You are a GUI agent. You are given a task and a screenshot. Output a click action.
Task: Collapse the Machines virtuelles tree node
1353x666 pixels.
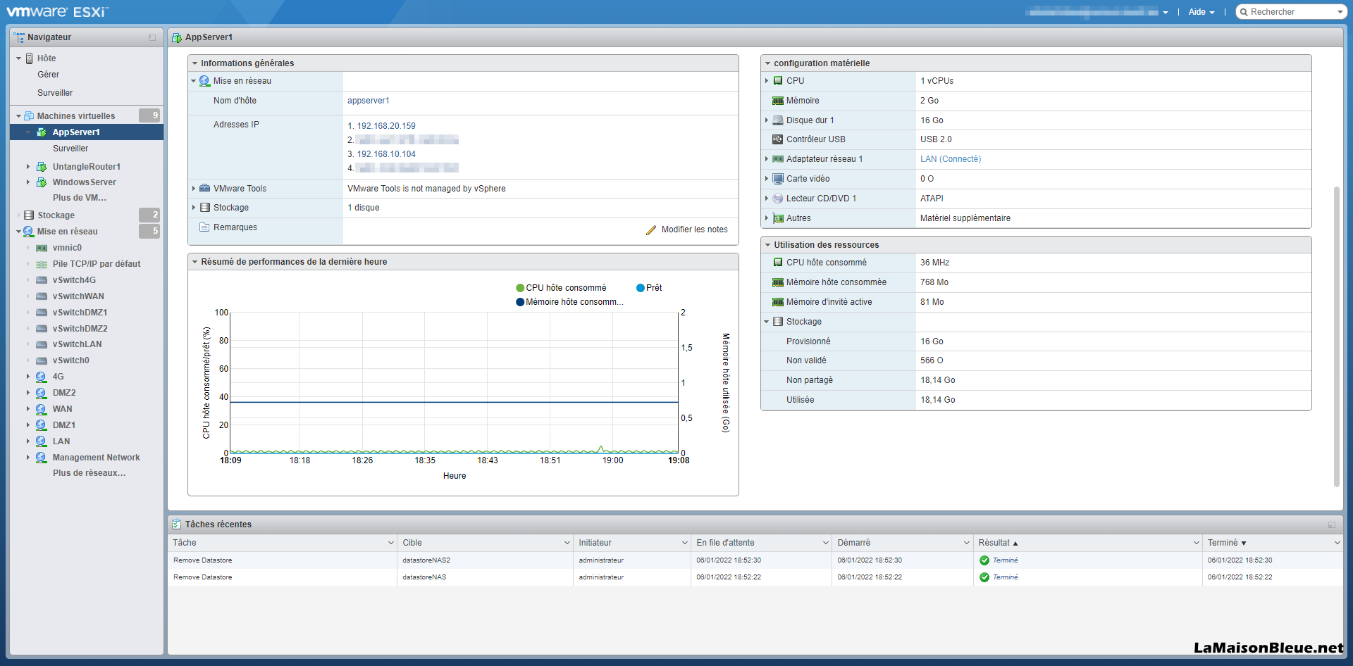tap(18, 116)
